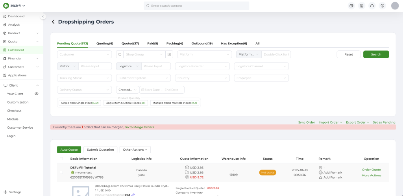Click the back arrow beside Dropshipping Orders
The image size is (403, 196).
[x=53, y=22]
